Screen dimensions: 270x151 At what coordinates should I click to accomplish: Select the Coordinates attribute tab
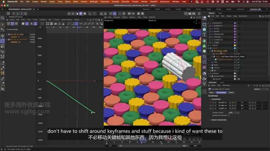click(x=221, y=93)
